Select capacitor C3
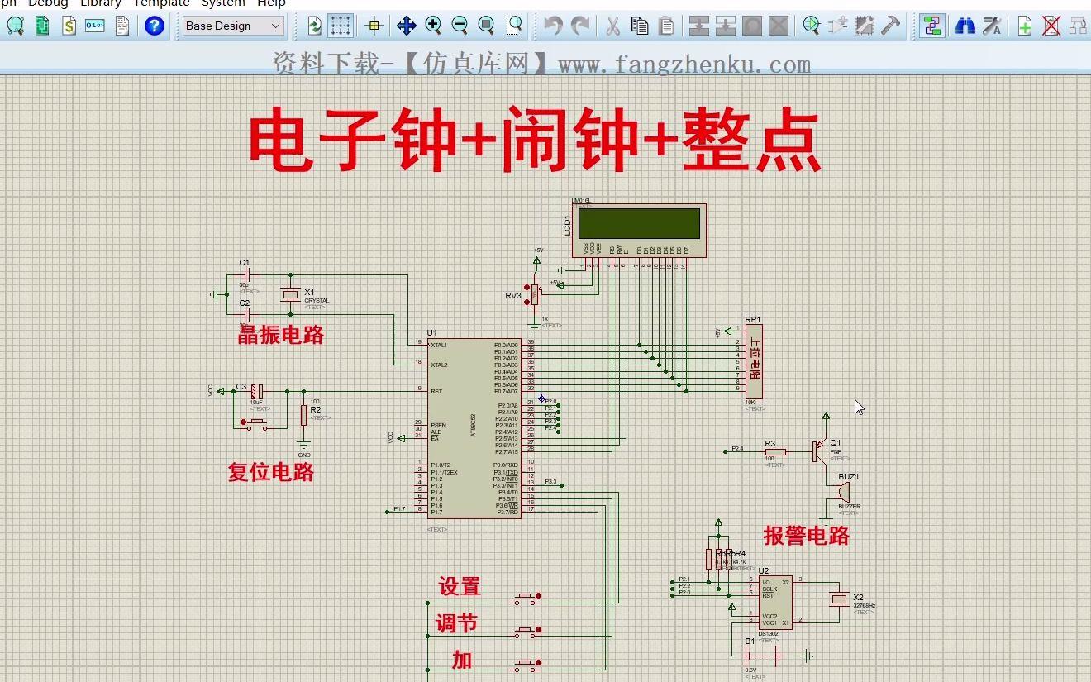Viewport: 1091px width, 682px height. coord(257,391)
